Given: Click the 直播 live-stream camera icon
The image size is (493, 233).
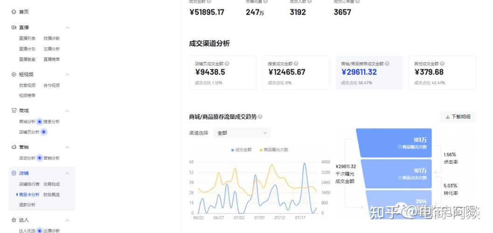Looking at the screenshot, I should point(14,27).
